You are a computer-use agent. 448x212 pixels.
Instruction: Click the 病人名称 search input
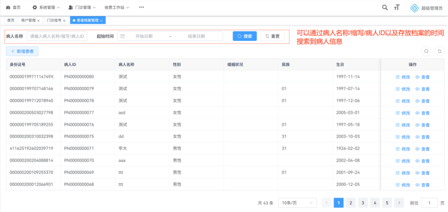(57, 36)
